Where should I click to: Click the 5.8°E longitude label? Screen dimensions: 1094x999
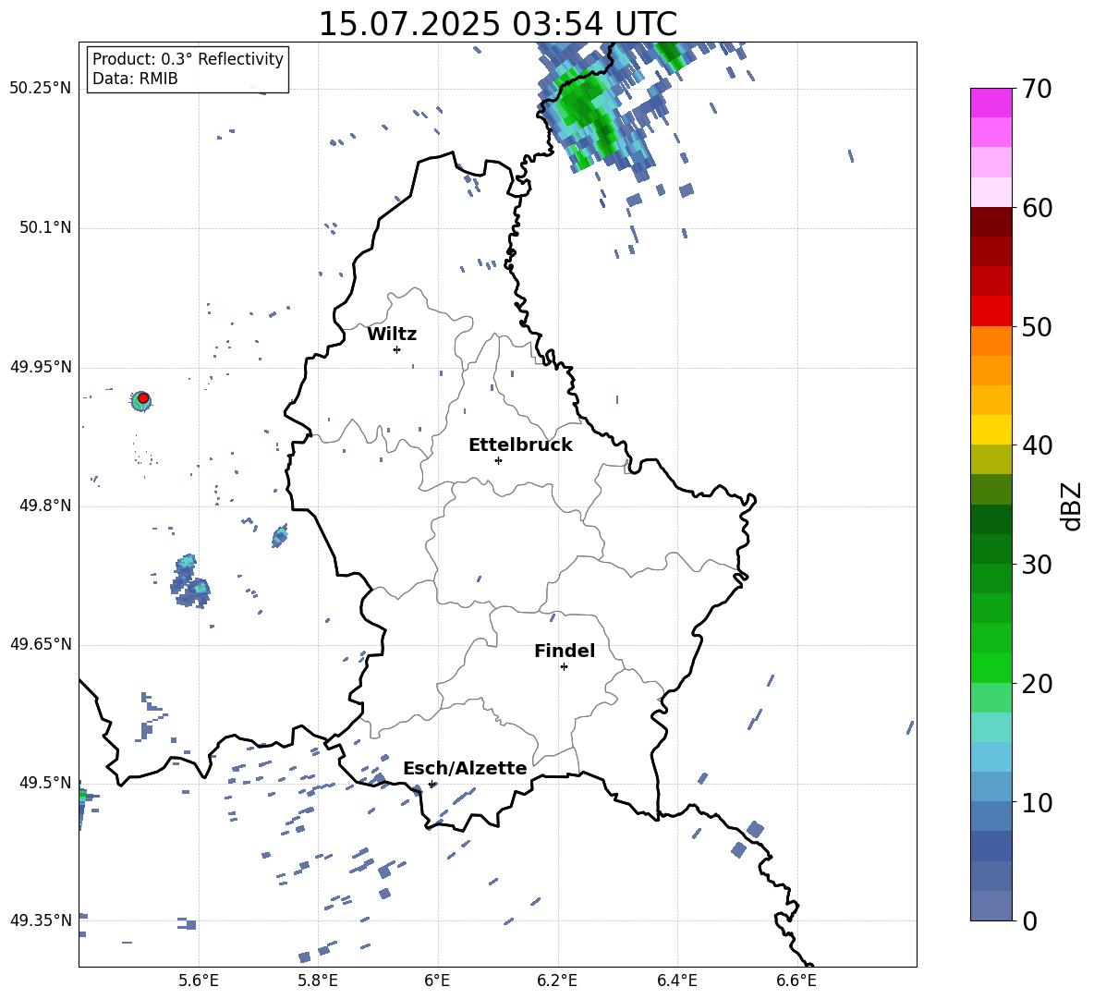pyautogui.click(x=318, y=981)
